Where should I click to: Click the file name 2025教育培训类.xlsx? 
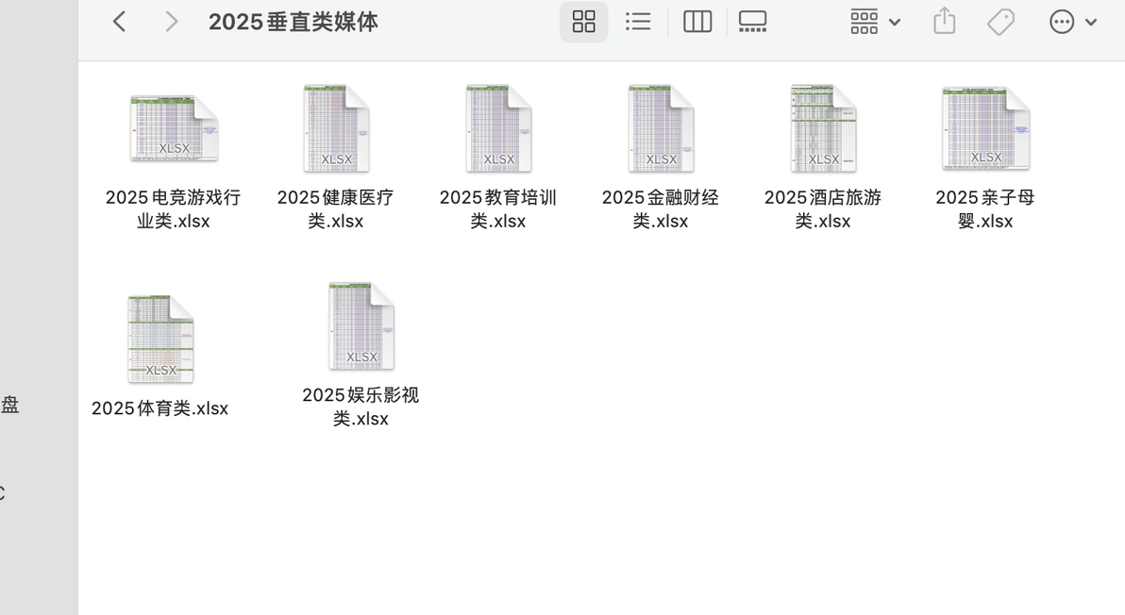[x=498, y=209]
